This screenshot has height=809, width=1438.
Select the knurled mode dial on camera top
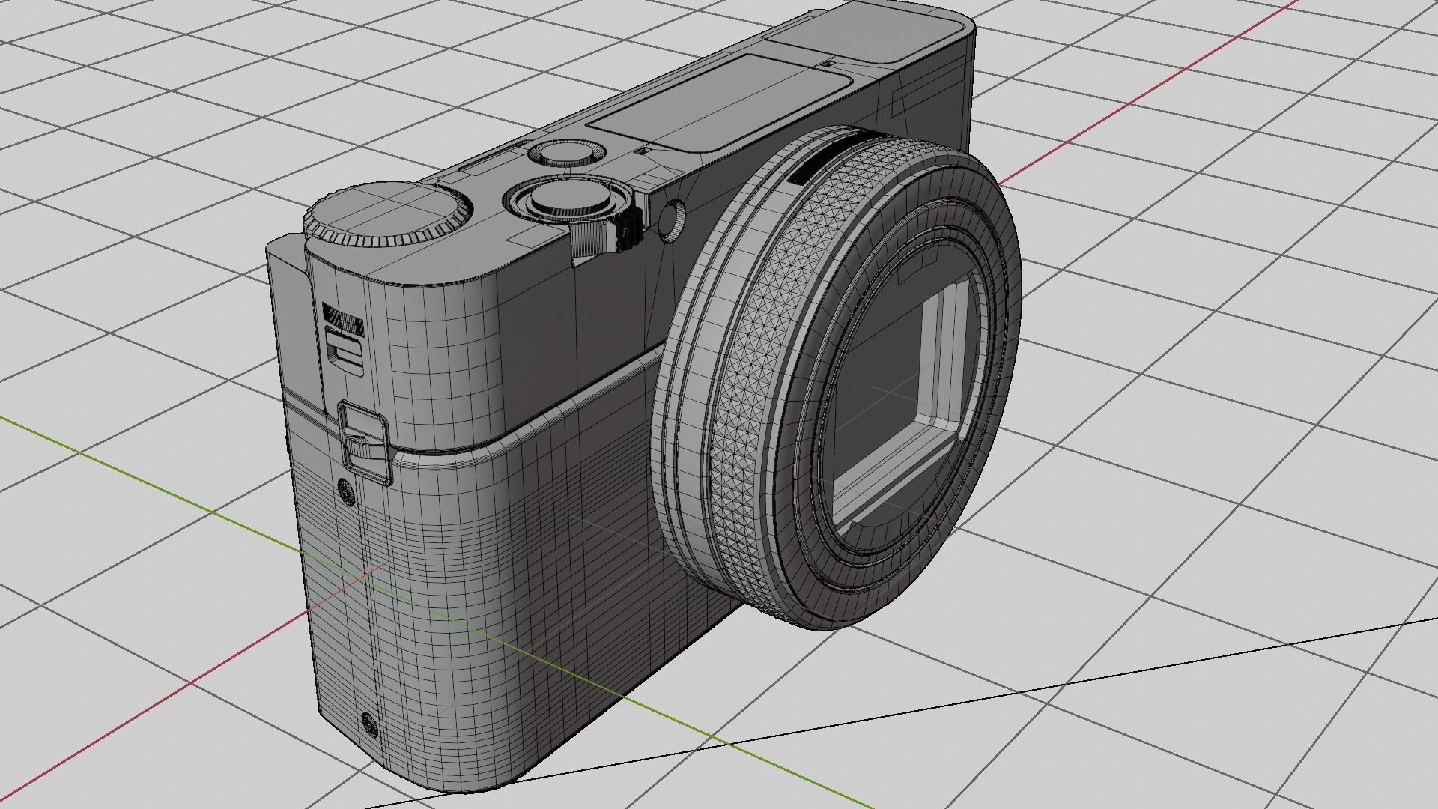point(388,213)
